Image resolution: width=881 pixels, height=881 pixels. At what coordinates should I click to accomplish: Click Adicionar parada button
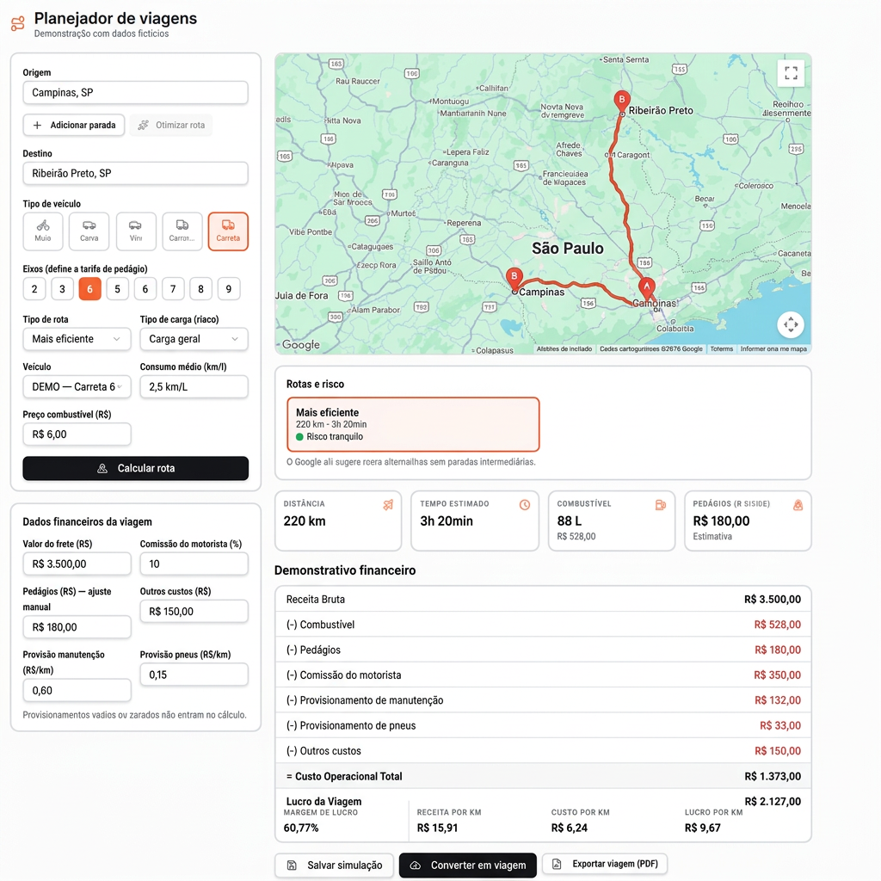click(x=74, y=125)
